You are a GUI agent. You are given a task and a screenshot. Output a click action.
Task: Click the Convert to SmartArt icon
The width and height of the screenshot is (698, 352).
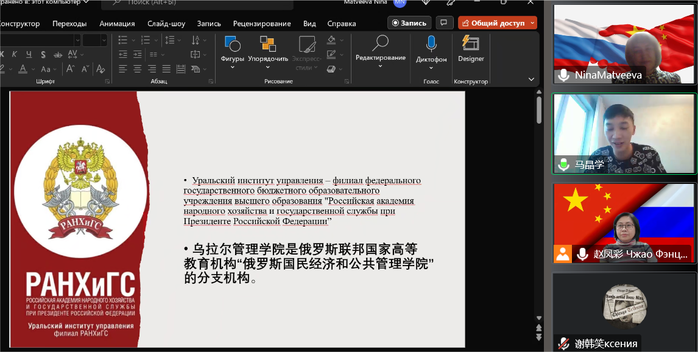tap(196, 69)
